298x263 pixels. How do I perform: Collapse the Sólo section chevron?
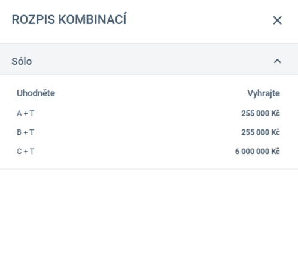click(278, 61)
